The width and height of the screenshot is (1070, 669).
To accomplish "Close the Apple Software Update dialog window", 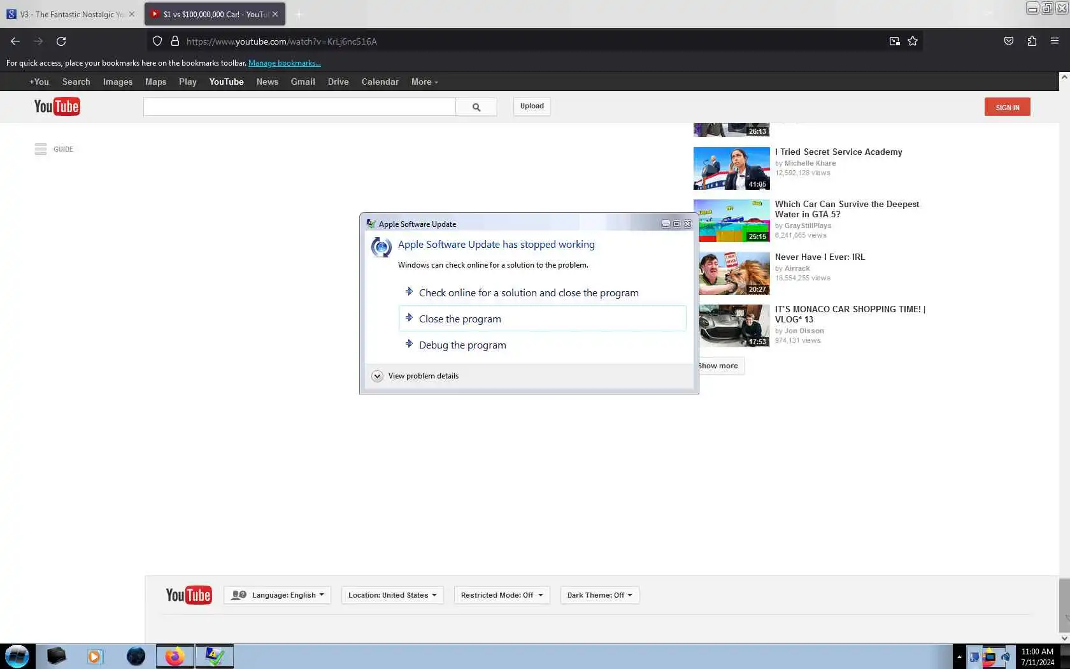I will [x=688, y=224].
